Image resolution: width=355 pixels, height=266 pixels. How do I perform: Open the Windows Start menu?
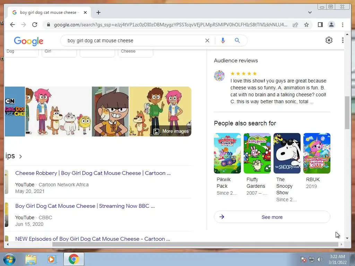[x=9, y=259]
